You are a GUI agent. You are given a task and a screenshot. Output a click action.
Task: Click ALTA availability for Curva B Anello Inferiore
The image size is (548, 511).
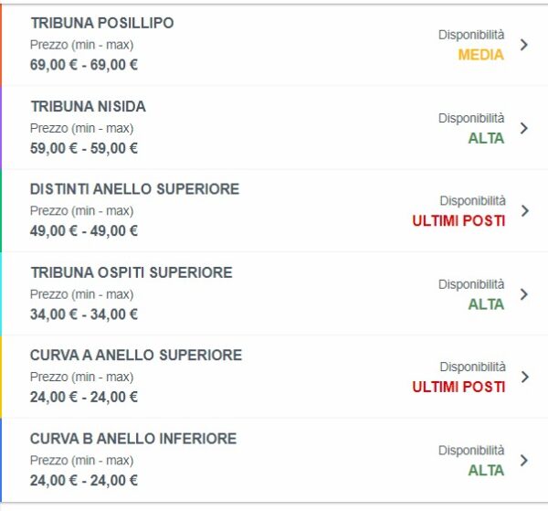(x=486, y=471)
